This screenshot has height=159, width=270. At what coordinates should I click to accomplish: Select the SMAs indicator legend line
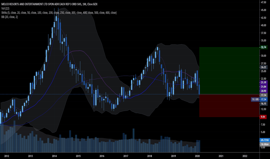point(59,13)
